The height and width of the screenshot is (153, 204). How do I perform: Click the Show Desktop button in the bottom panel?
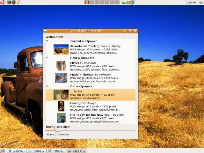[x=3, y=151]
